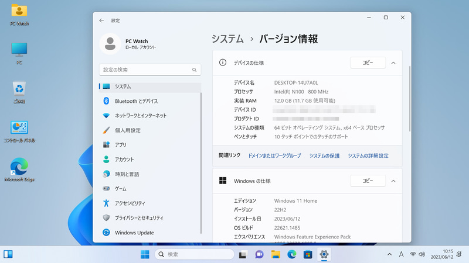Select the PC desktop icon
Viewport: 469px width, 263px height.
pyautogui.click(x=19, y=53)
